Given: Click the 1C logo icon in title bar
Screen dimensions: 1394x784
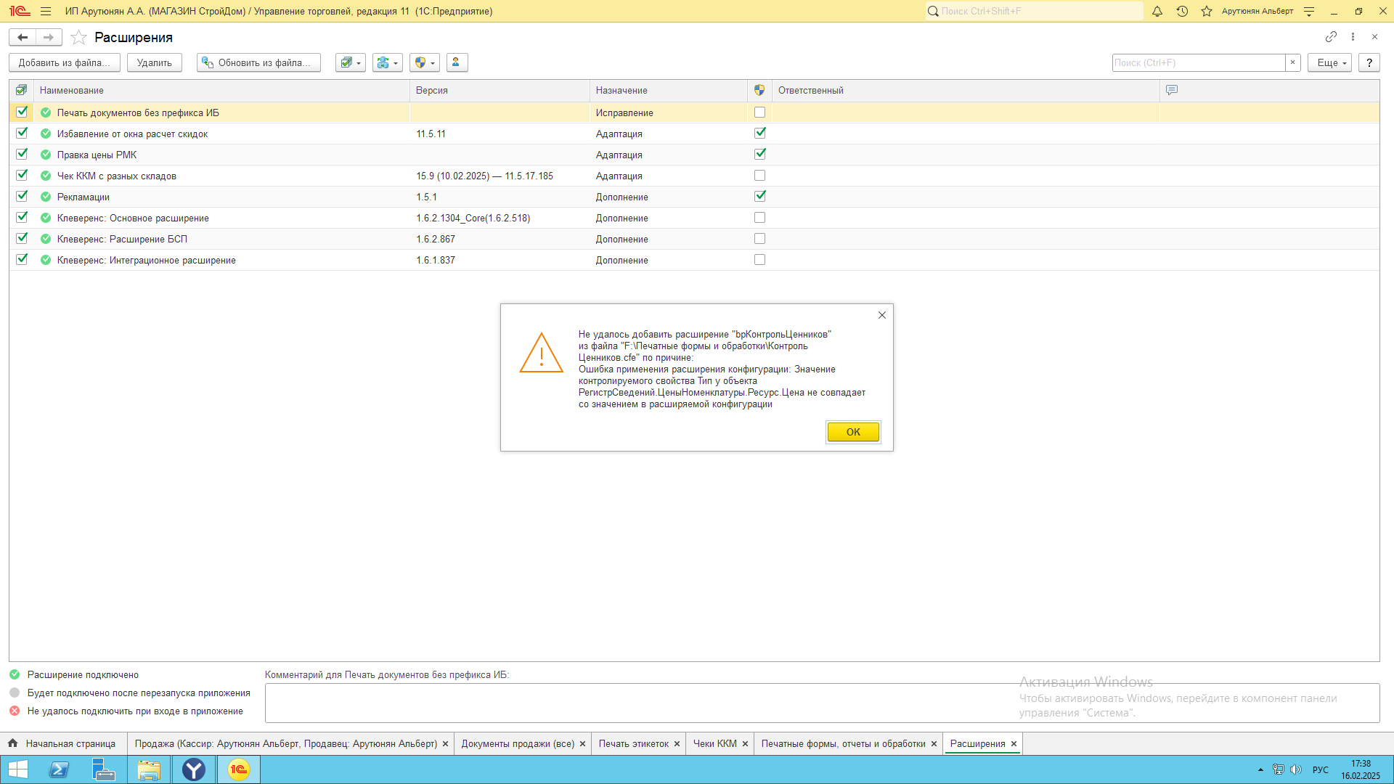Looking at the screenshot, I should point(20,11).
